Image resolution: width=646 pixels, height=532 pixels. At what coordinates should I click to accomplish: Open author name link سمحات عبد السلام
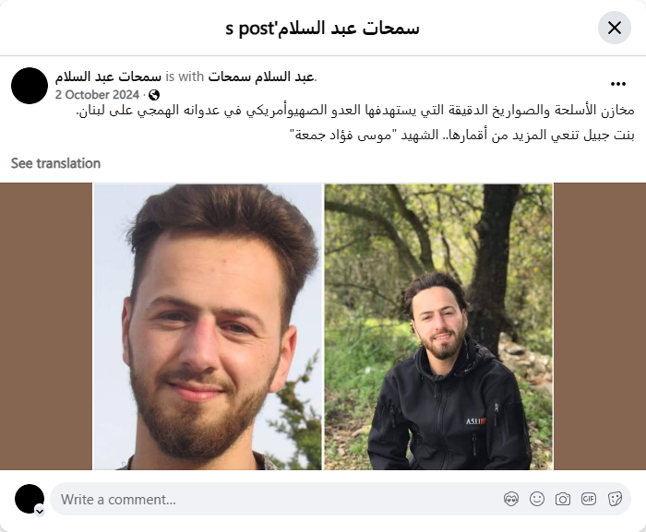click(108, 77)
